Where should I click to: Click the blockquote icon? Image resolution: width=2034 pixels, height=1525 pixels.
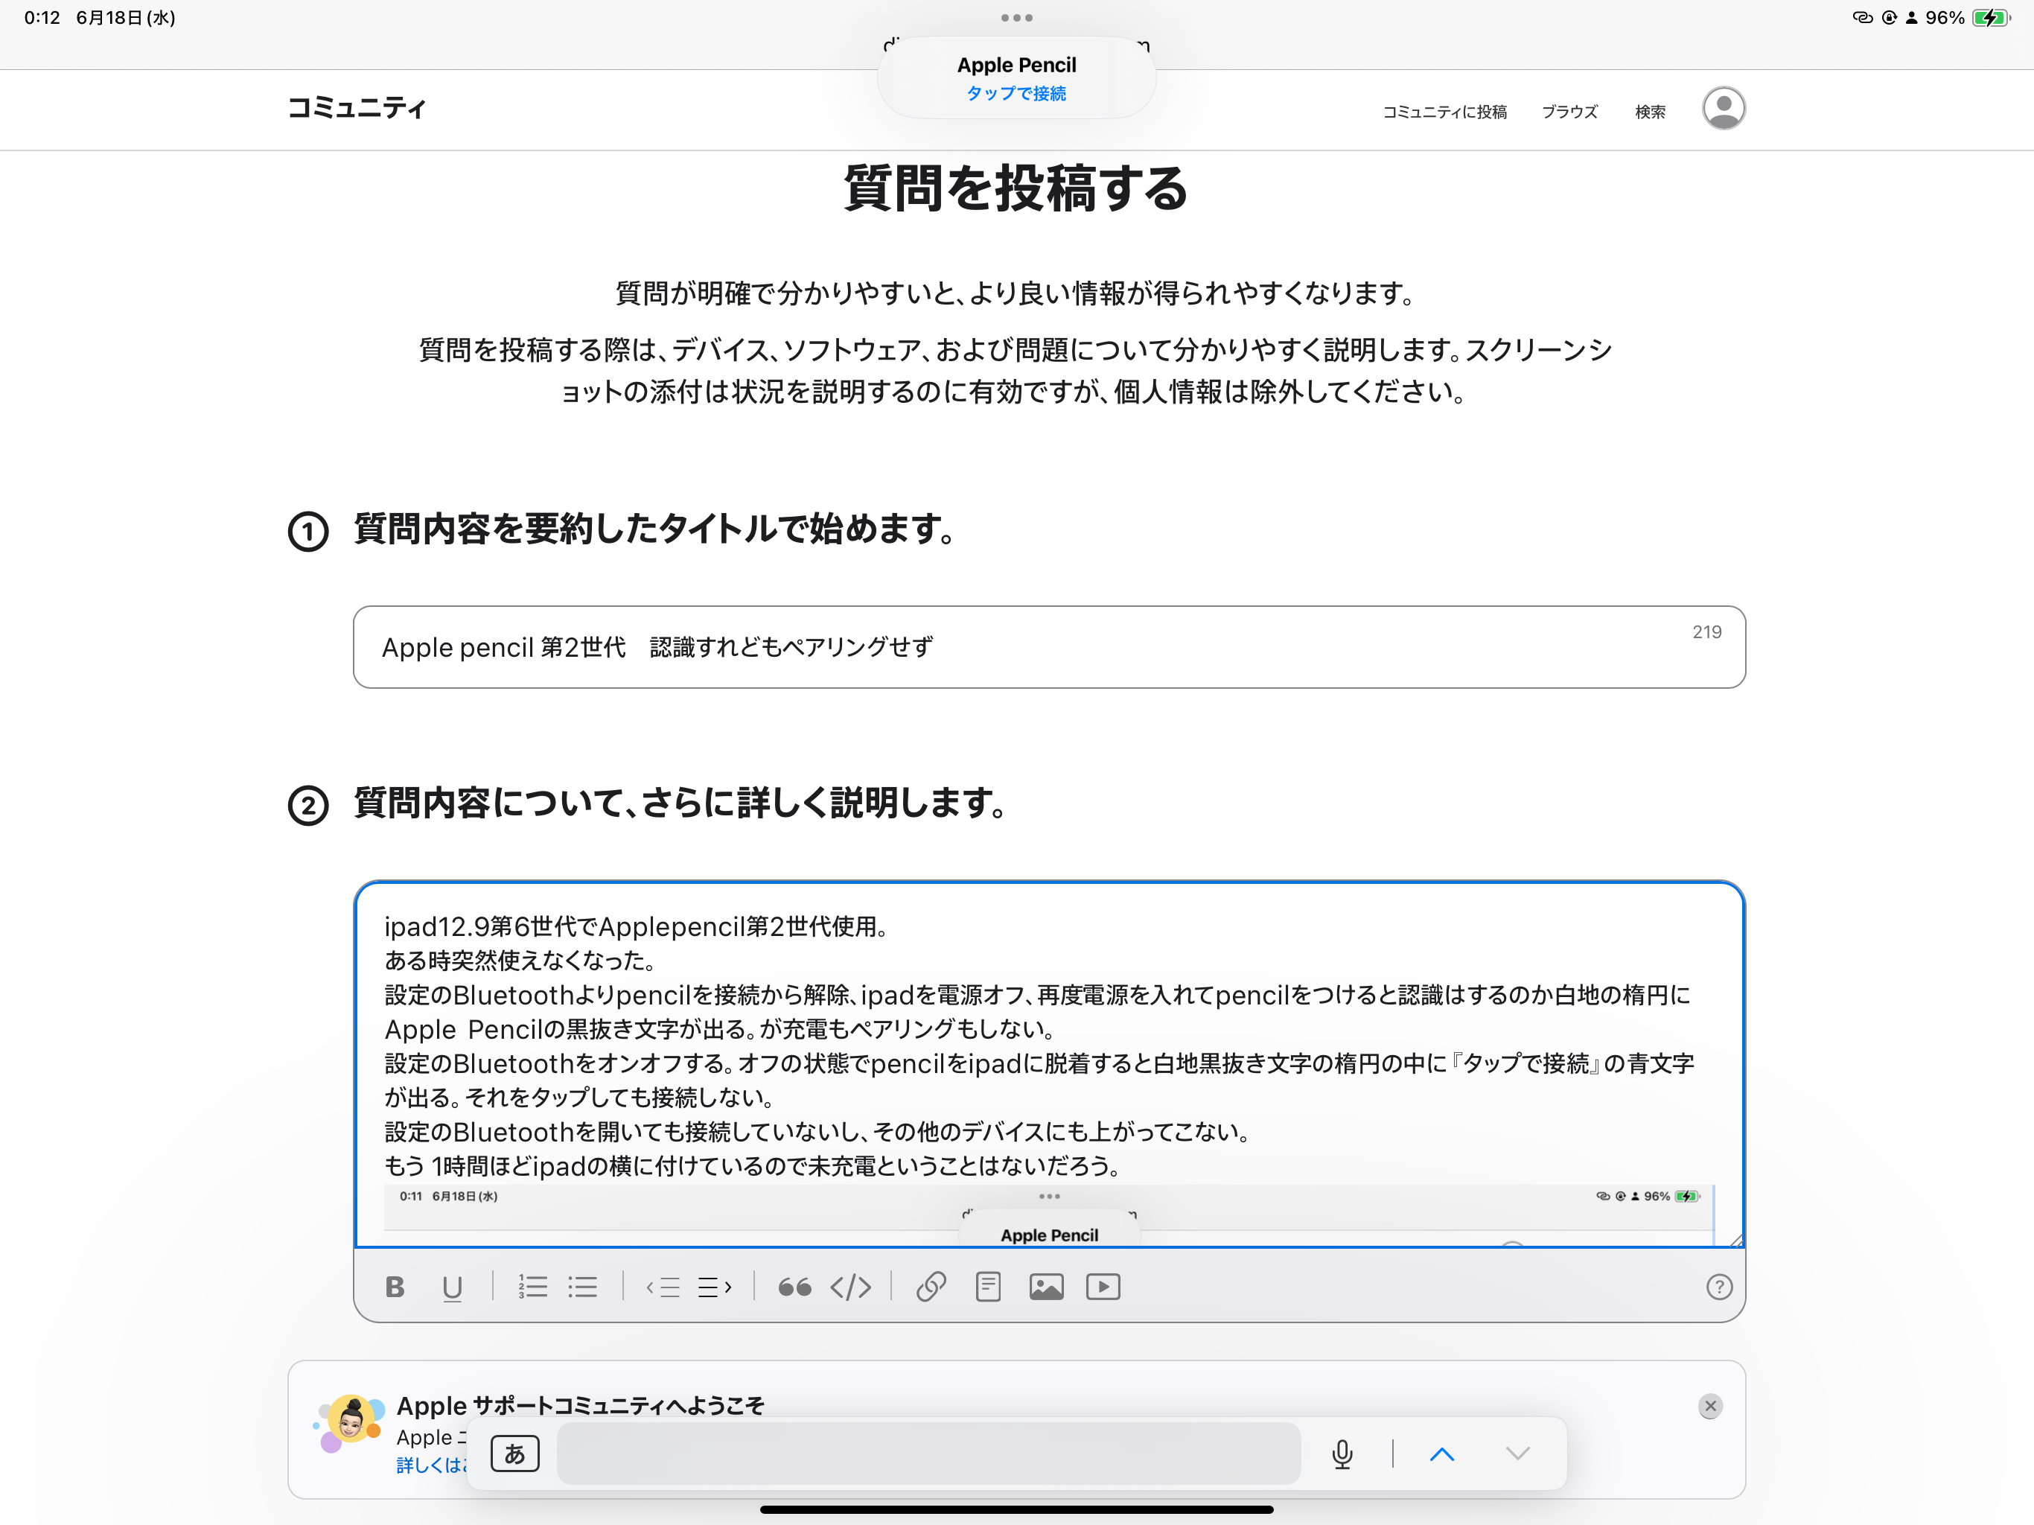click(x=794, y=1287)
